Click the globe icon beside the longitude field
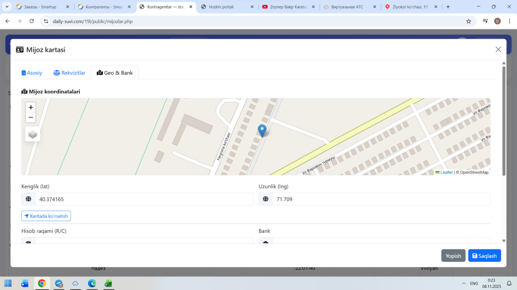The width and height of the screenshot is (517, 290). click(265, 199)
